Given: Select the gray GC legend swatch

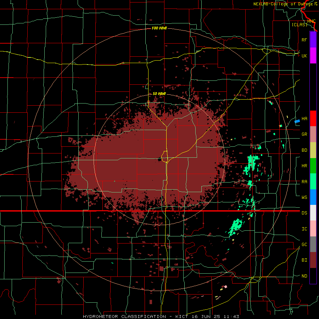Looking at the screenshot, I should [313, 244].
